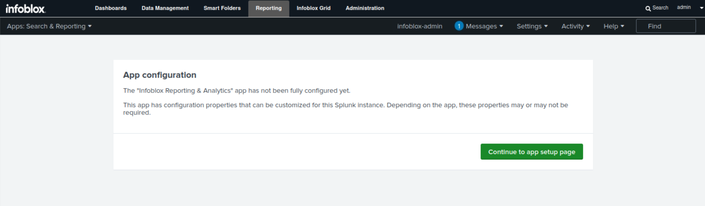
Task: Switch to the Administration tab
Action: coord(365,8)
